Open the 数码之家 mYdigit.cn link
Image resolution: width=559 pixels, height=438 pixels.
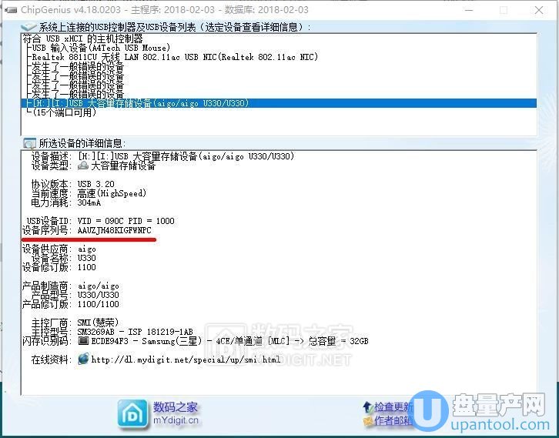click(x=176, y=413)
